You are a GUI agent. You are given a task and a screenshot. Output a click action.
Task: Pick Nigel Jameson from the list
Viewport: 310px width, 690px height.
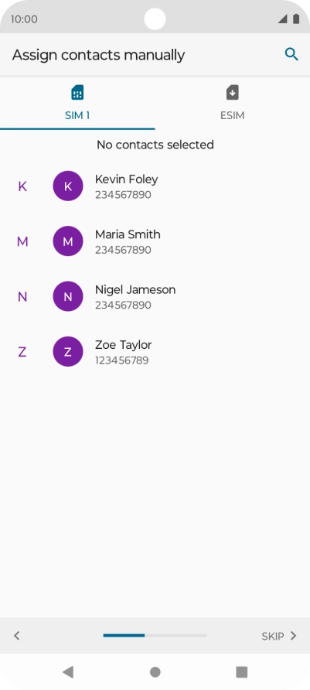pyautogui.click(x=155, y=296)
